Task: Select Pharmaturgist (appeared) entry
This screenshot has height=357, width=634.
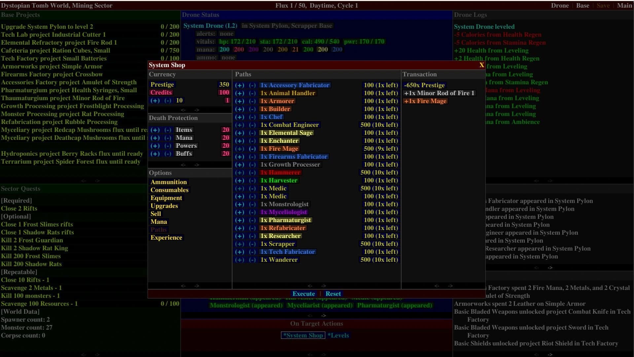Action: tap(395, 305)
